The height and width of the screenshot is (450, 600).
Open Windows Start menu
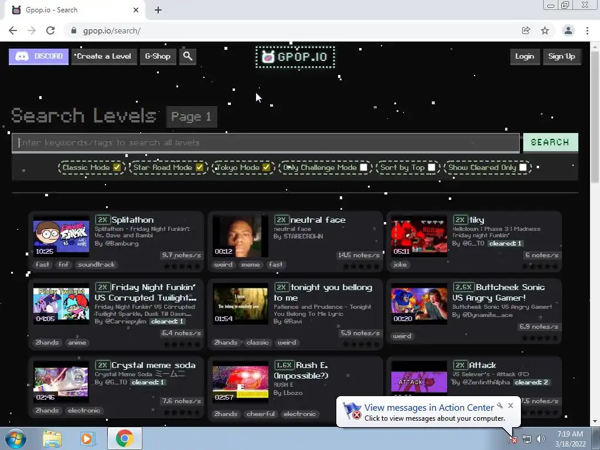click(16, 438)
